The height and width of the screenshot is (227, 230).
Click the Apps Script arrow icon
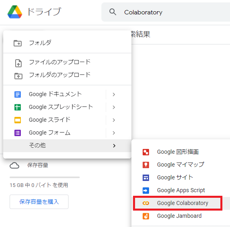point(146,191)
